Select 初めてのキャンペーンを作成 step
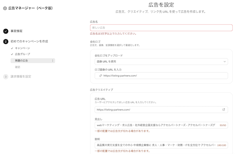 29,41
